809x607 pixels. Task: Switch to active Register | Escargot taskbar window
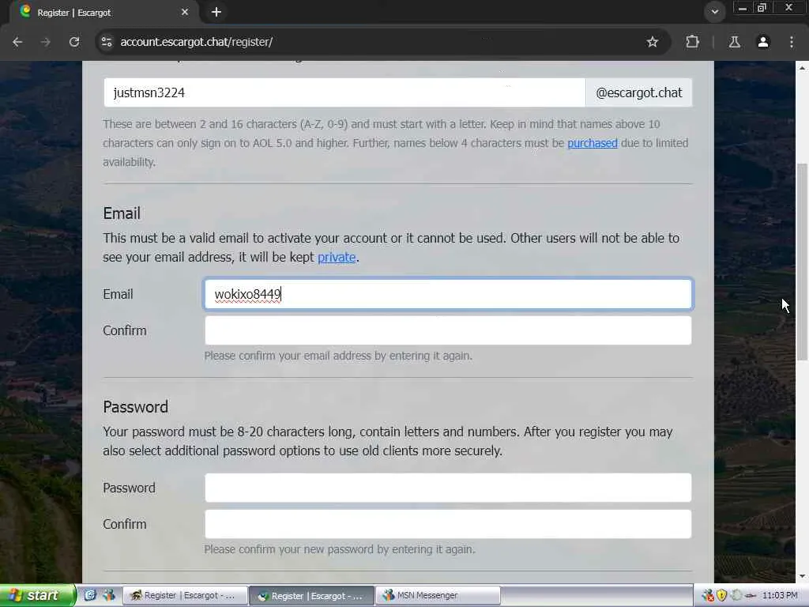click(311, 596)
